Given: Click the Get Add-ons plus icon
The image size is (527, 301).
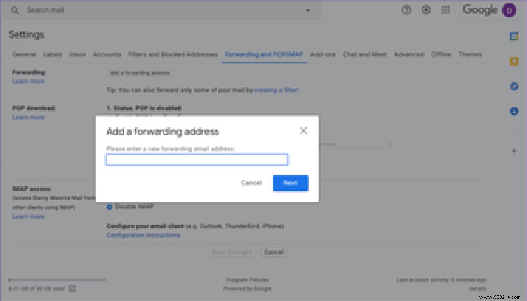Looking at the screenshot, I should (x=514, y=151).
